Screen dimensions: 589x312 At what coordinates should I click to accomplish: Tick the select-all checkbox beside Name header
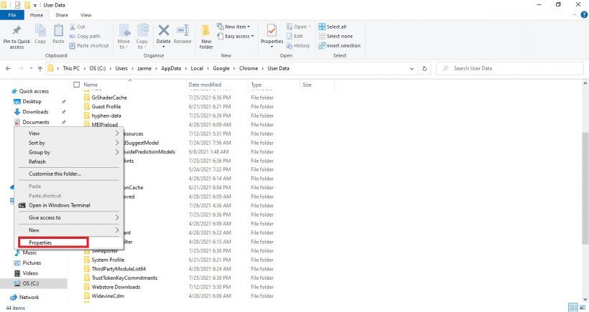point(76,85)
